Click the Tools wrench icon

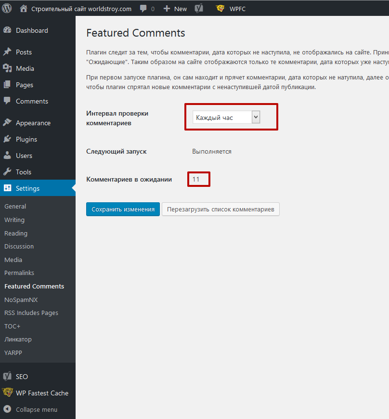coord(7,172)
